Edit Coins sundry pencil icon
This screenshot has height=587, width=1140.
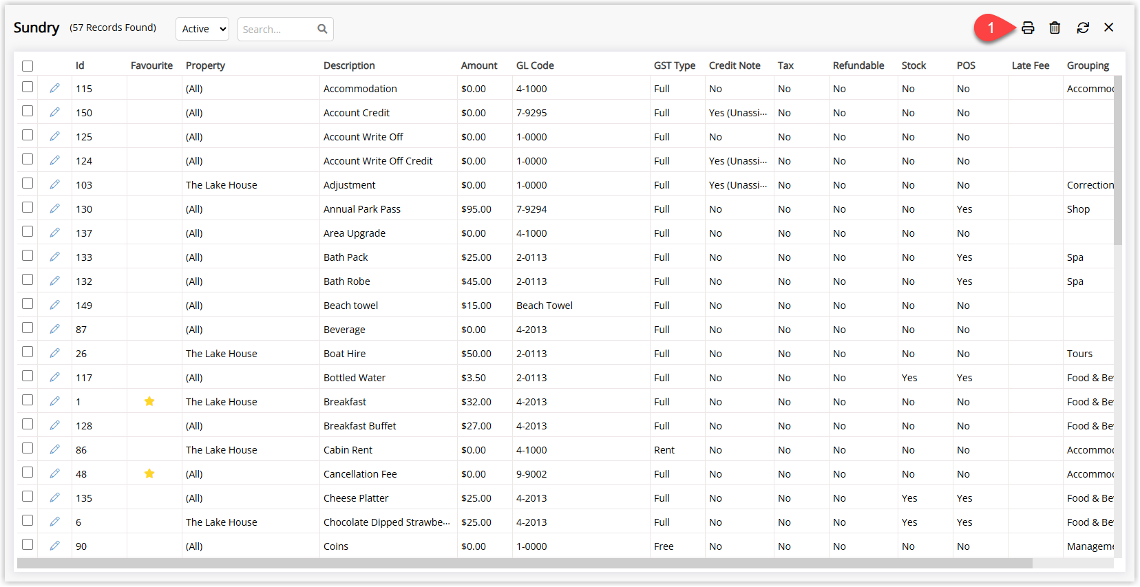point(54,546)
